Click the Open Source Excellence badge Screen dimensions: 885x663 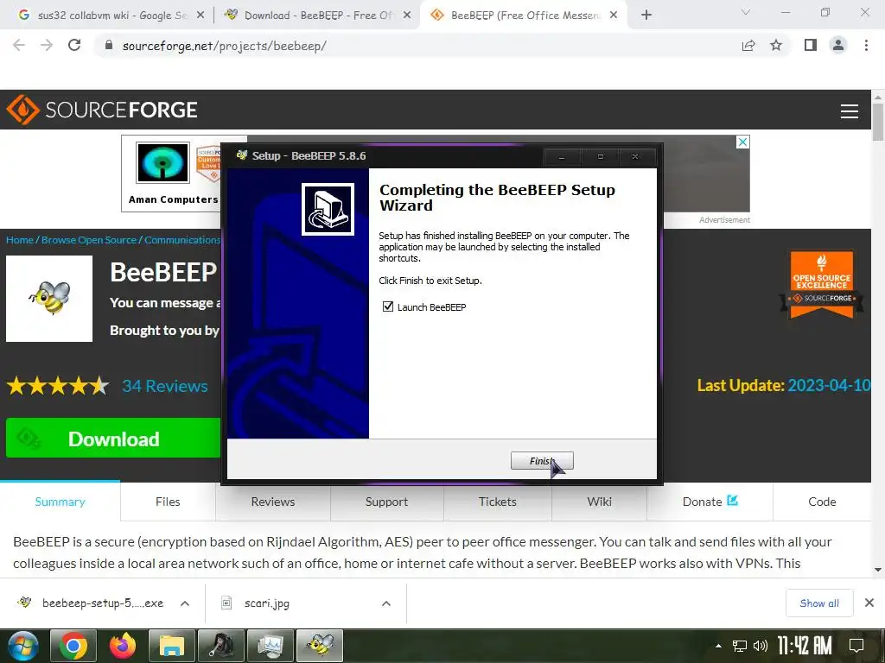[x=821, y=284]
